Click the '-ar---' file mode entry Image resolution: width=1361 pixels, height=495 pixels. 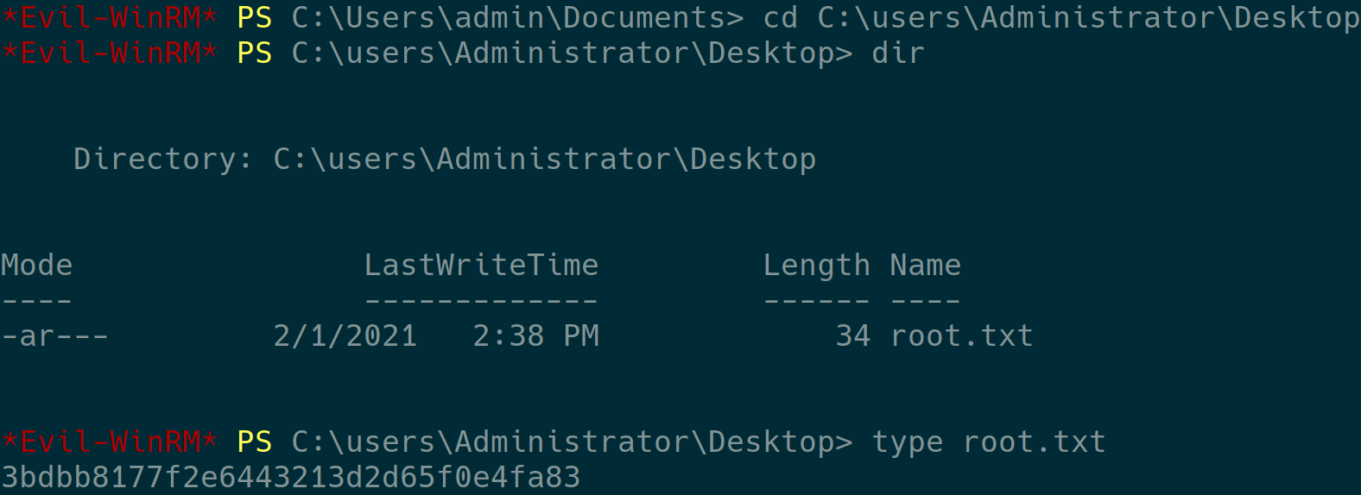[x=55, y=336]
